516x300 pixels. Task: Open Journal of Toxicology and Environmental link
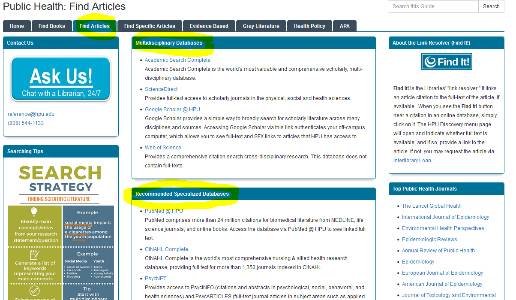[449, 295]
